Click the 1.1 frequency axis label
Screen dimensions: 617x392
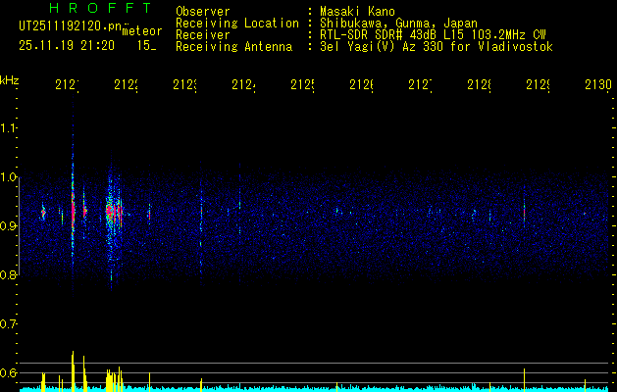8,127
